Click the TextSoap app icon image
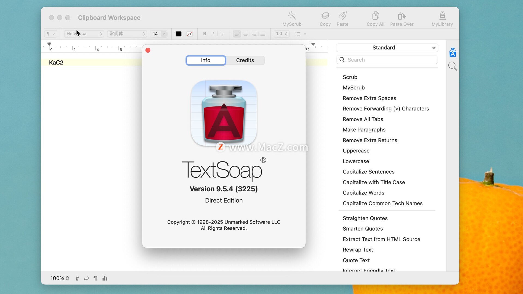The image size is (523, 294). (224, 113)
